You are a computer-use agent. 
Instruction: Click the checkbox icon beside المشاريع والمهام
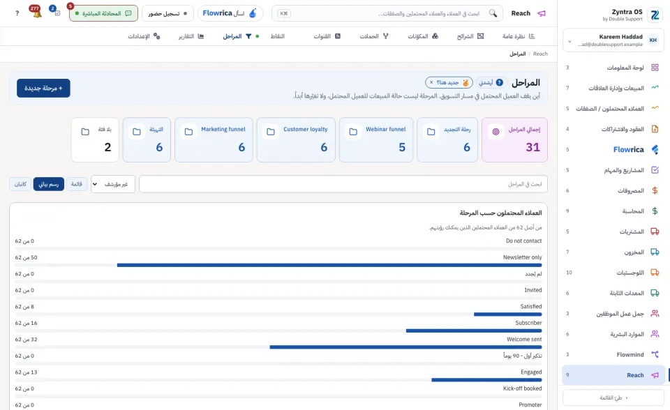pyautogui.click(x=655, y=170)
